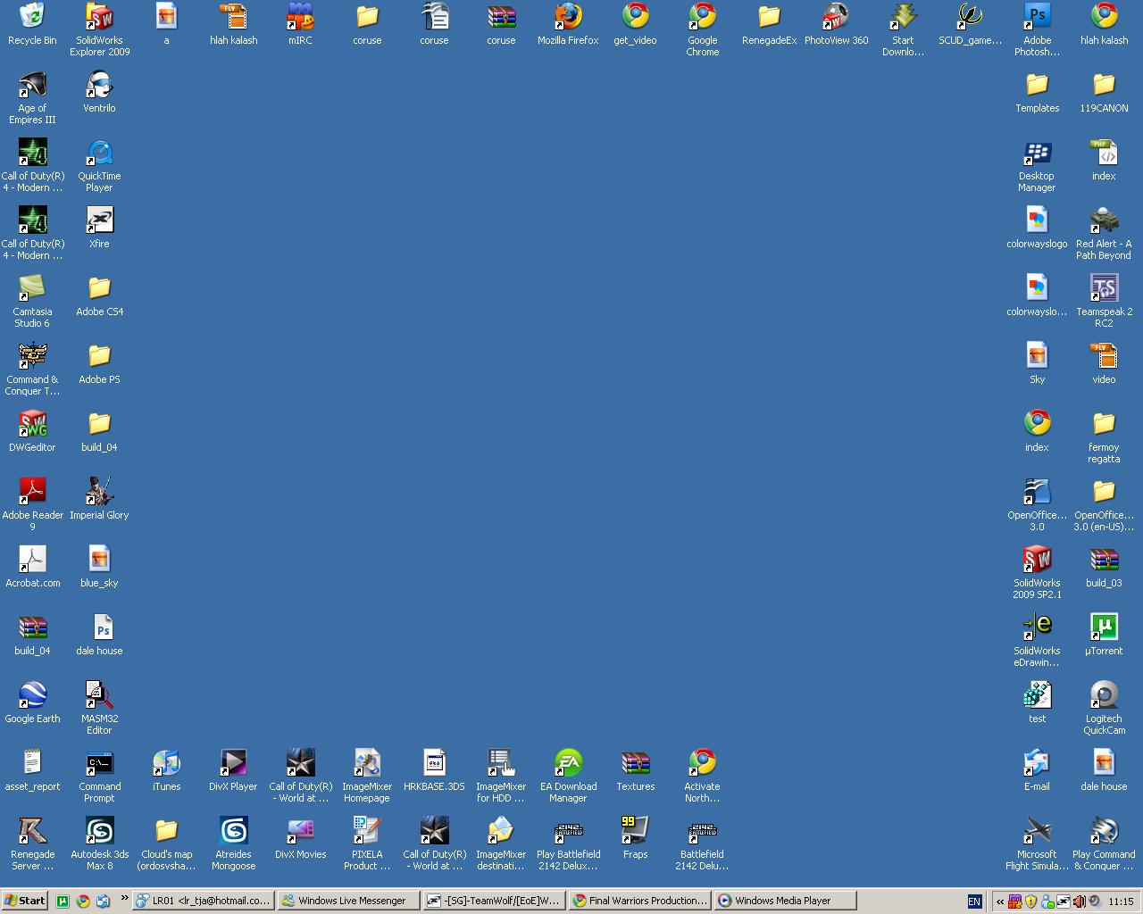Click the Xfire desktop icon

[x=99, y=220]
